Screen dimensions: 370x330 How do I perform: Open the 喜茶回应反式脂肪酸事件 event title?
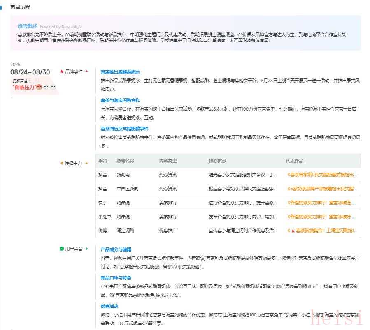coord(125,129)
